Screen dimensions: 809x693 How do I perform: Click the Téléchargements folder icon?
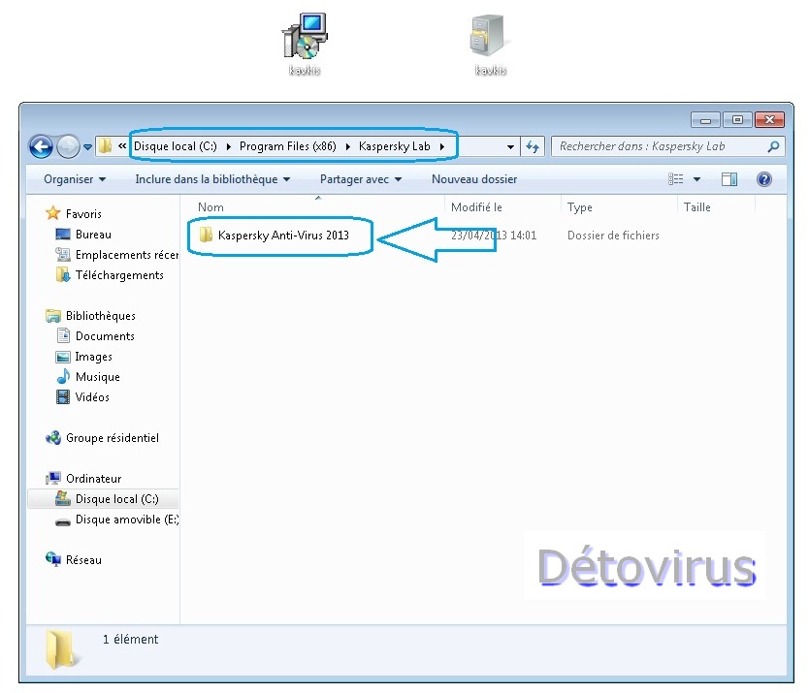[x=63, y=275]
